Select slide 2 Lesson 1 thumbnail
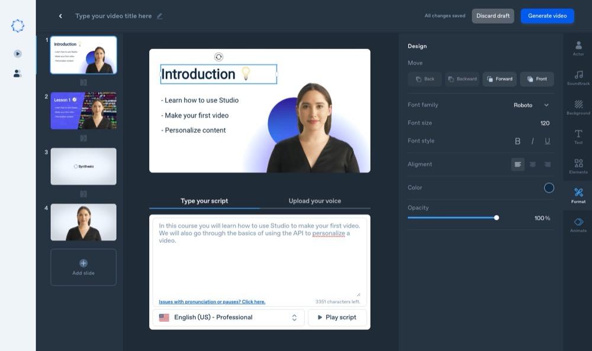Image resolution: width=592 pixels, height=351 pixels. (x=83, y=110)
